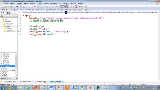Image resolution: width=160 pixels, height=90 pixels.
Task: Open Find with the magnifier icon
Action: pyautogui.click(x=44, y=7)
